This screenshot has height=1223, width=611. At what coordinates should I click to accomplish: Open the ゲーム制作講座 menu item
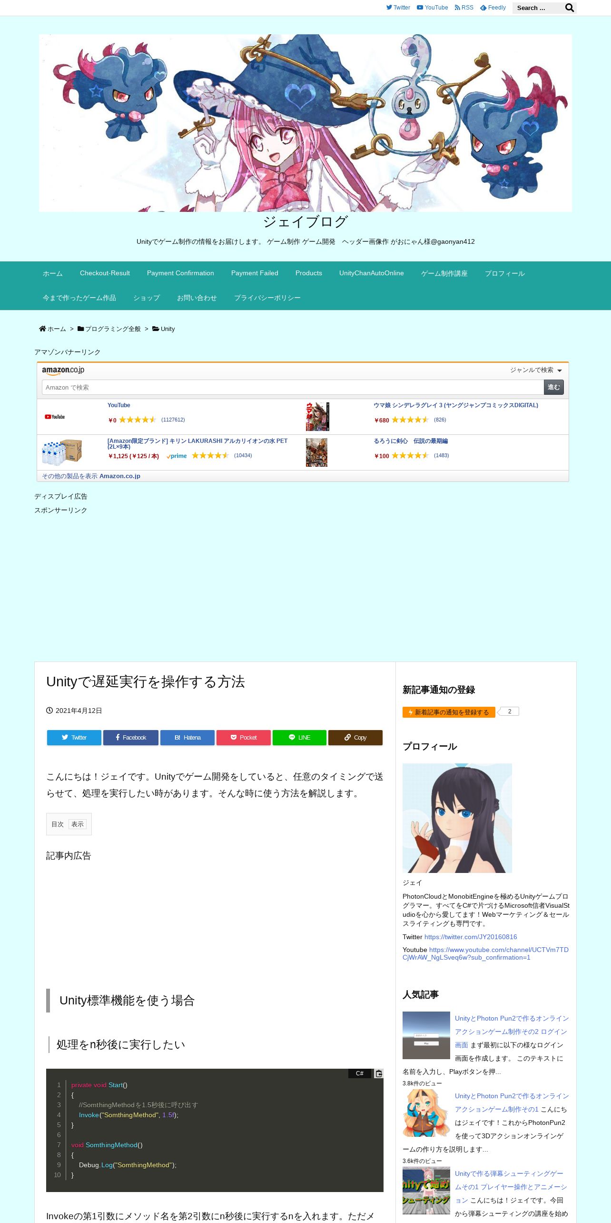[444, 273]
